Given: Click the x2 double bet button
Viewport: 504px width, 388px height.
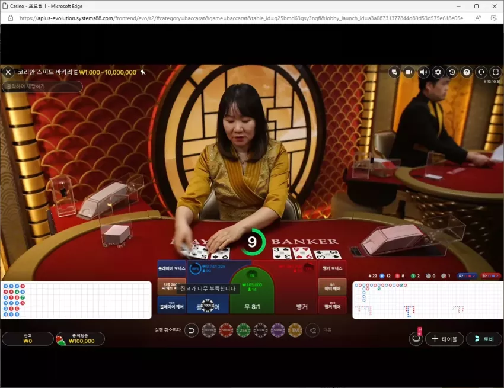Looking at the screenshot, I should coord(312,330).
